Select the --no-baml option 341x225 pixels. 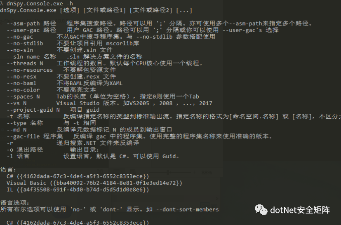click(x=21, y=83)
